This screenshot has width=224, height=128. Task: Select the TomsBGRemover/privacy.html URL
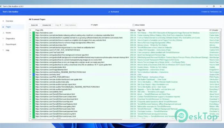coord(56,116)
